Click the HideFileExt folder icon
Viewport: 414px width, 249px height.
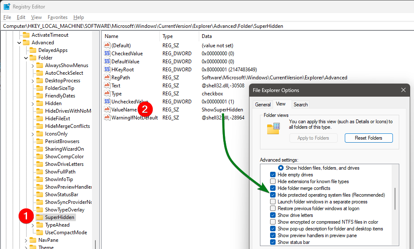click(40, 118)
